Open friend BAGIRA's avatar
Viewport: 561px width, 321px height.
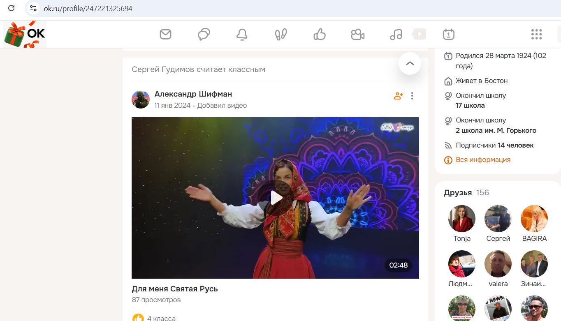(534, 219)
